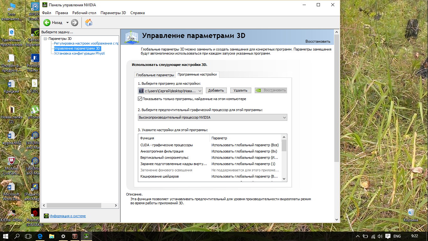The width and height of the screenshot is (428, 241).
Task: Open 'Параметры 3D' menu
Action: pos(113,13)
